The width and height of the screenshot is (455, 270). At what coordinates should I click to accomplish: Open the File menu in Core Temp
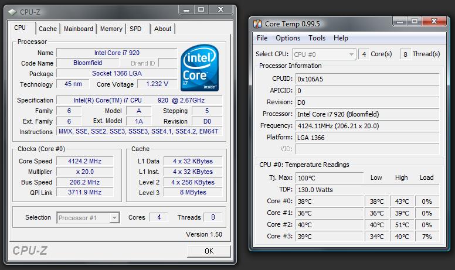[262, 38]
